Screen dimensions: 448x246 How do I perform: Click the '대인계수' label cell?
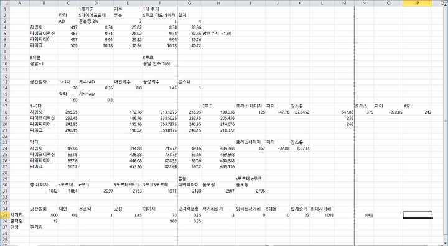click(128, 82)
